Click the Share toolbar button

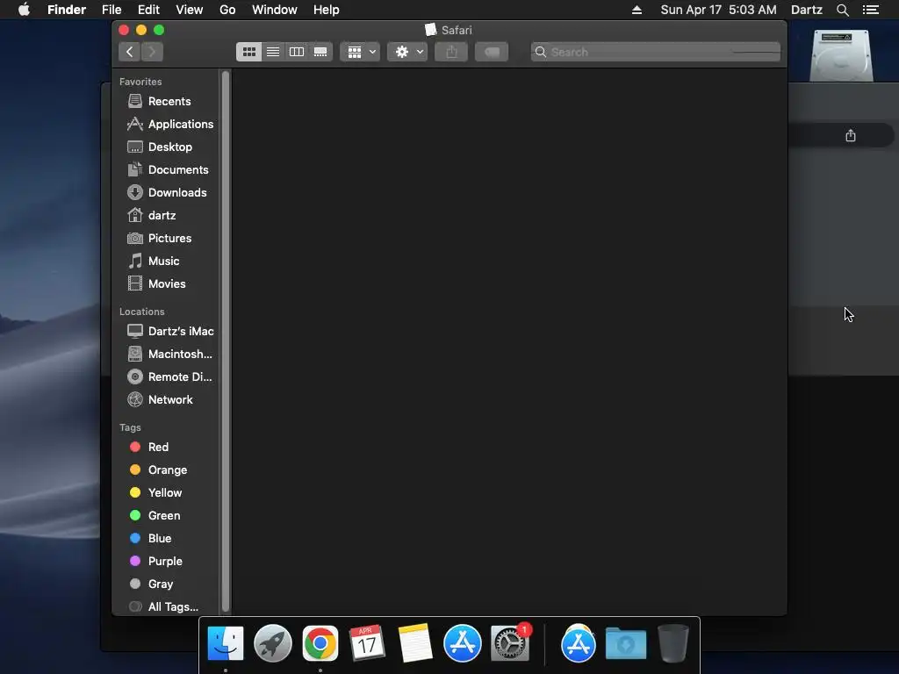click(452, 52)
